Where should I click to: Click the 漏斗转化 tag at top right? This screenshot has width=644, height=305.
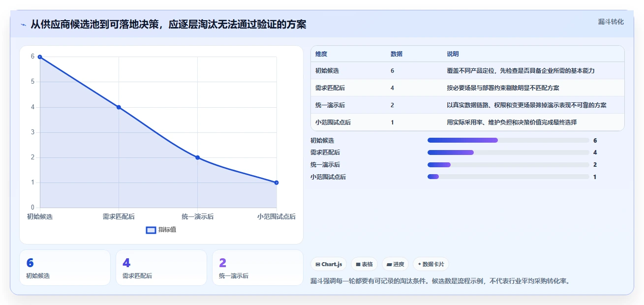tap(611, 22)
